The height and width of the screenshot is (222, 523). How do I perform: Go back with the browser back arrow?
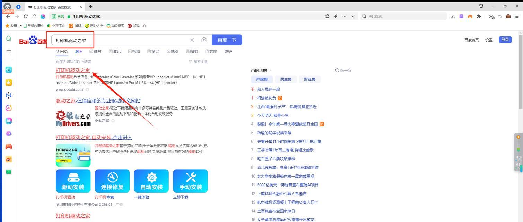pyautogui.click(x=8, y=16)
